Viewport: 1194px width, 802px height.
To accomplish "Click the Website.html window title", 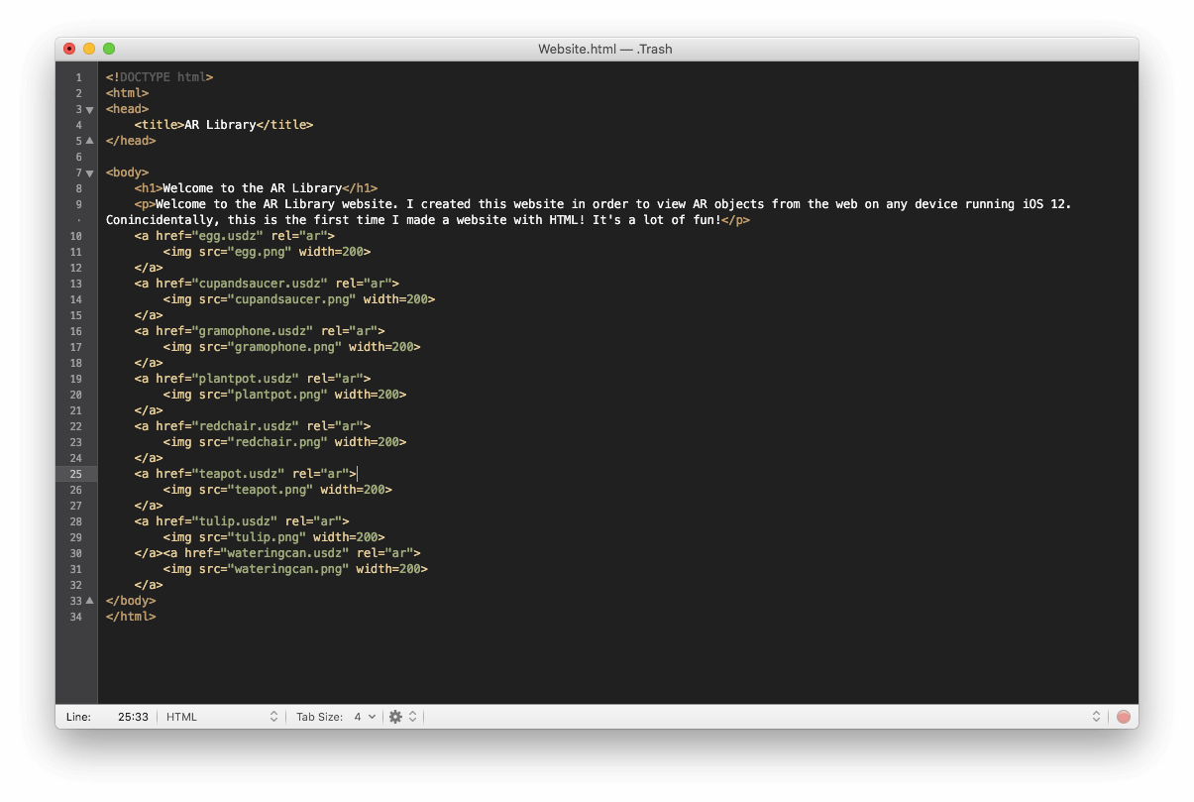I will [604, 49].
